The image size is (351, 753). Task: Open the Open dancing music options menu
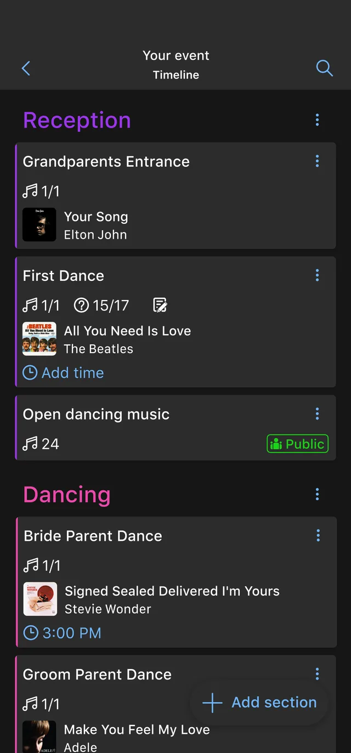click(317, 414)
